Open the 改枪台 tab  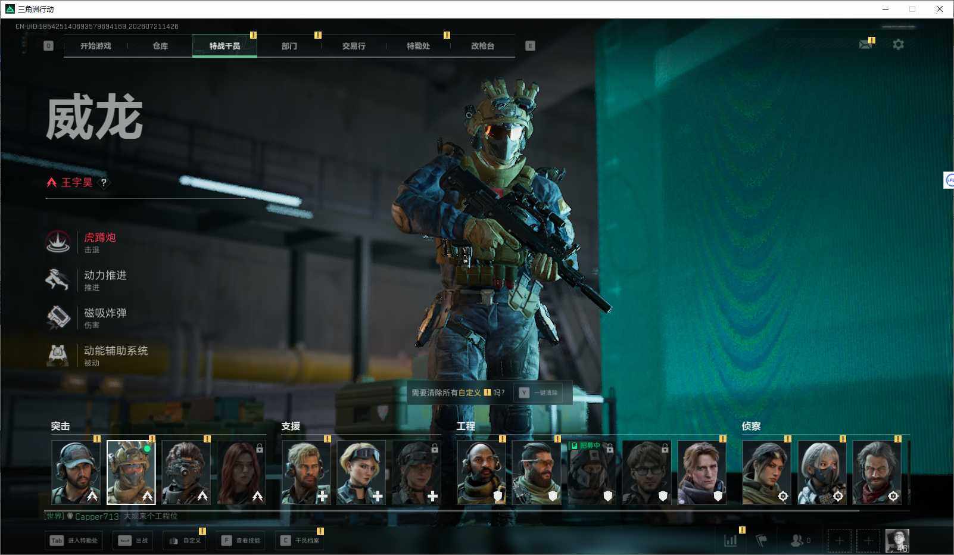[x=482, y=46]
